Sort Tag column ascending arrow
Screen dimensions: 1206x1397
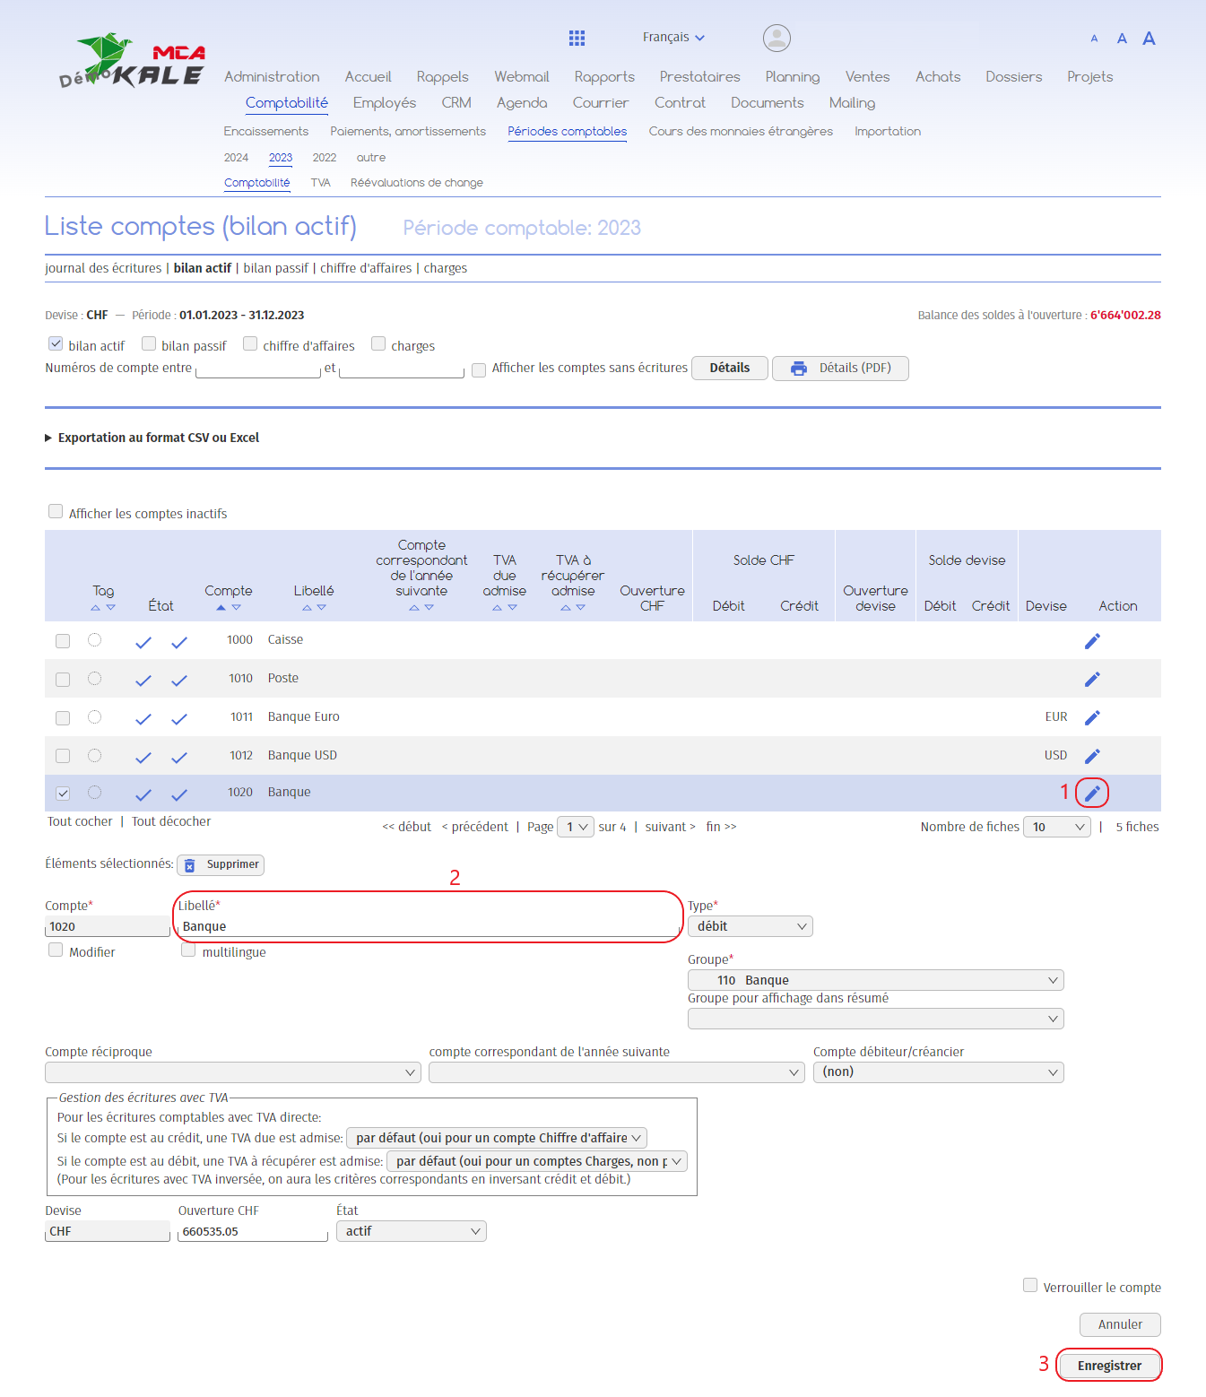pos(95,608)
